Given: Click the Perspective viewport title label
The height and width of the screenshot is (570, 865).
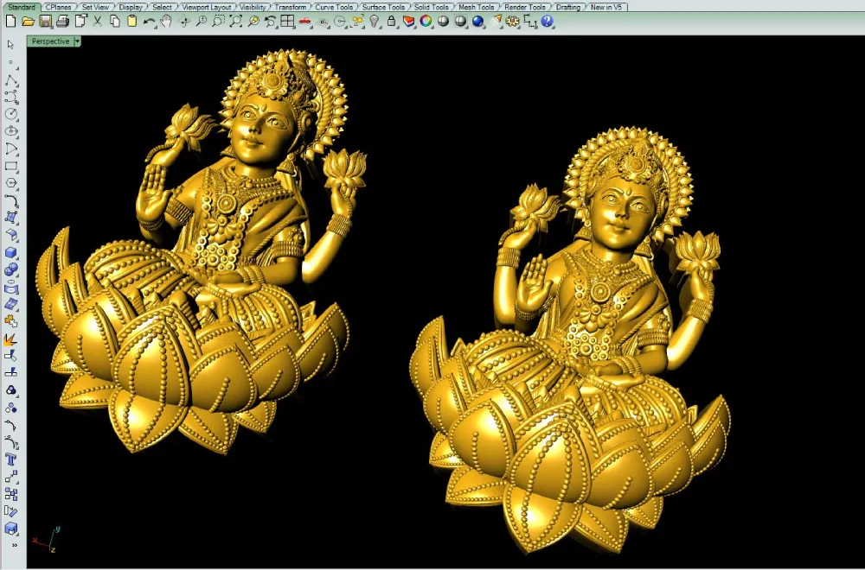Looking at the screenshot, I should point(50,41).
